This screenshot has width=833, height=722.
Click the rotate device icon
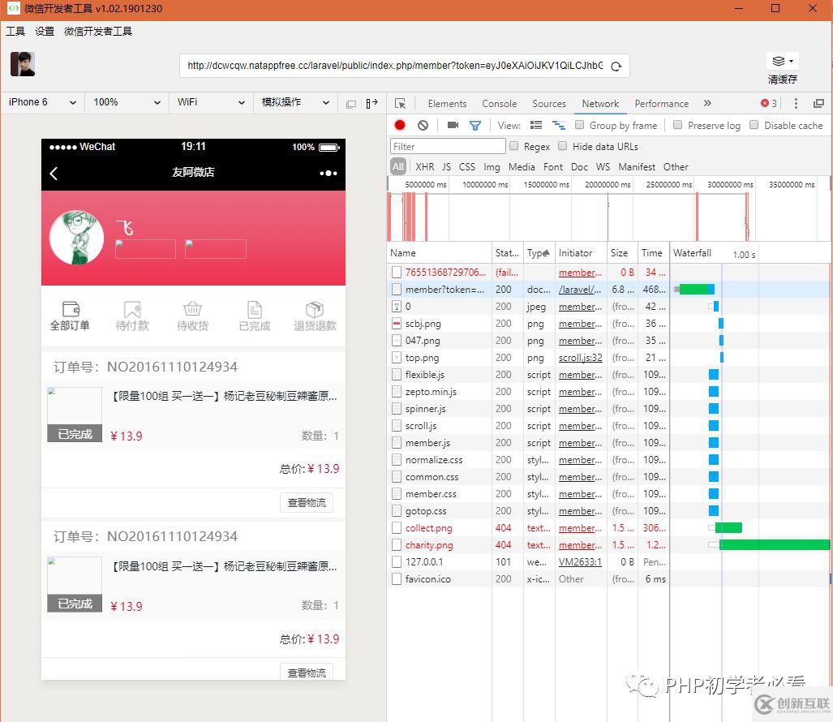pyautogui.click(x=351, y=104)
